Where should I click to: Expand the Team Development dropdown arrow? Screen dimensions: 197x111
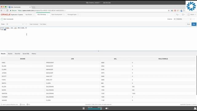[64, 14]
